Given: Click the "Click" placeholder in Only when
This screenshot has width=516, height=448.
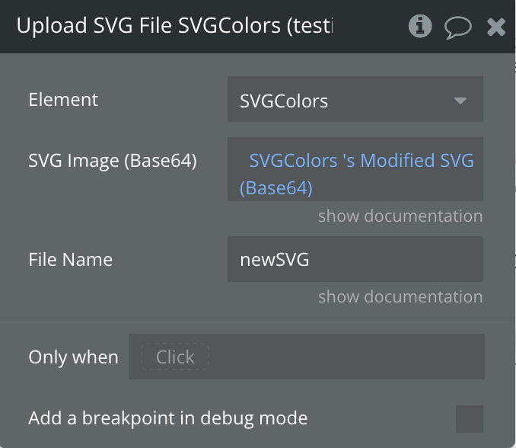Looking at the screenshot, I should click(175, 357).
